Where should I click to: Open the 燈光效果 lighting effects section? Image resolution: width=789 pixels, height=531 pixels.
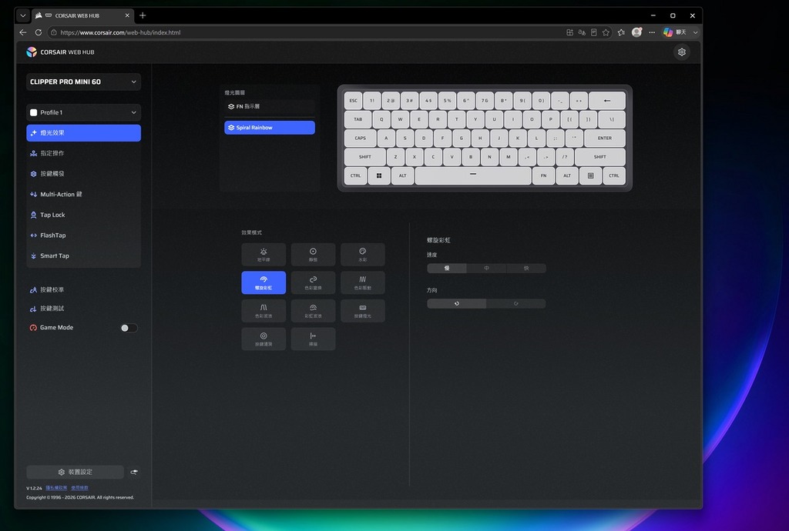83,133
